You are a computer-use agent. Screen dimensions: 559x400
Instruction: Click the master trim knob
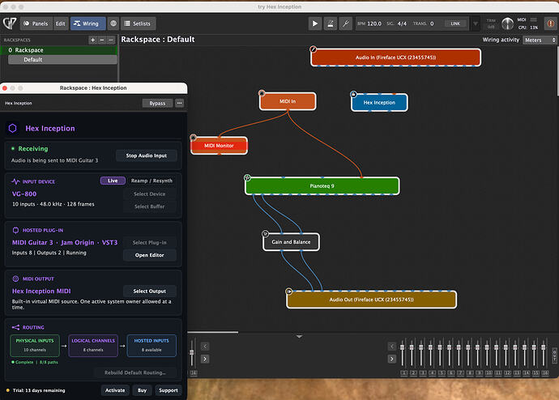click(507, 23)
